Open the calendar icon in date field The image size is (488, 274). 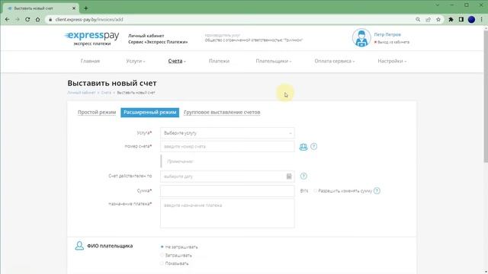(x=289, y=176)
